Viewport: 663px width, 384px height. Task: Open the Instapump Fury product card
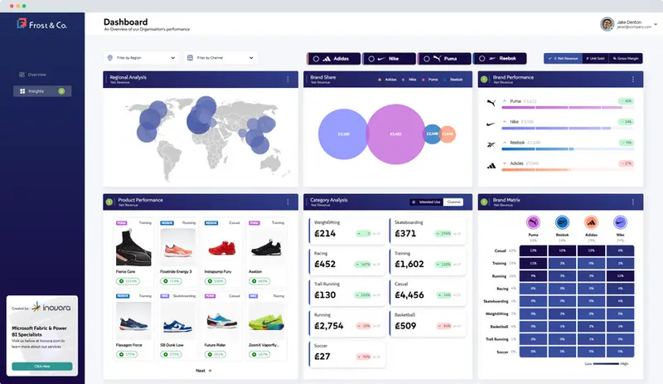pos(222,252)
